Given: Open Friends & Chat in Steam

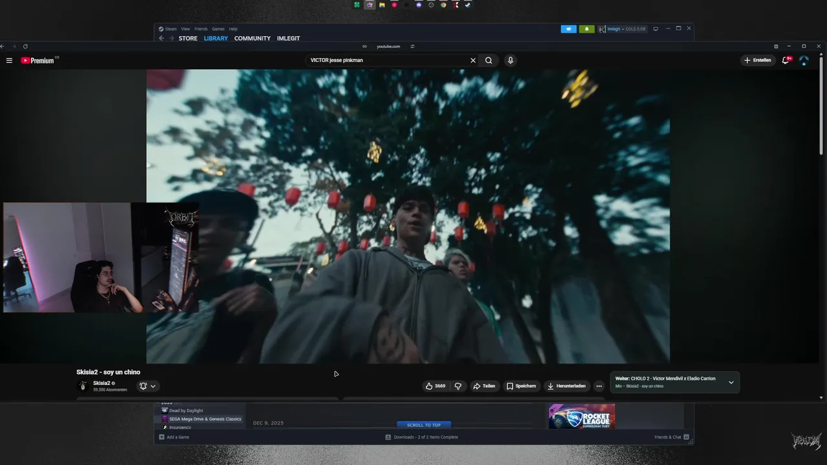Looking at the screenshot, I should coord(672,437).
